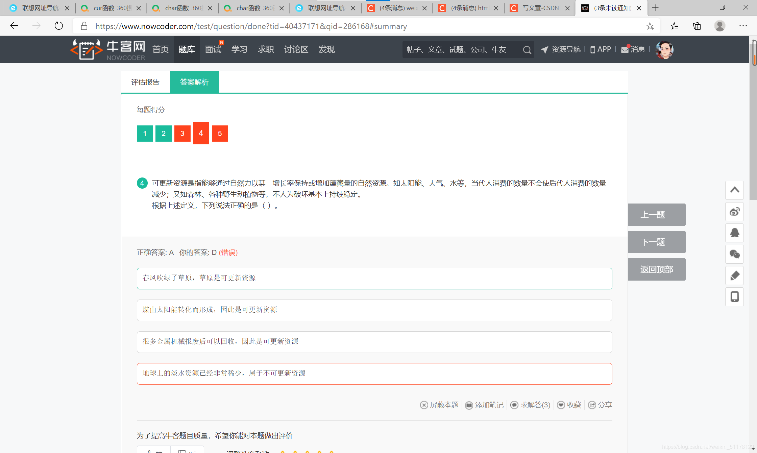Open 消息 notifications link
This screenshot has height=453, width=757.
click(x=633, y=49)
